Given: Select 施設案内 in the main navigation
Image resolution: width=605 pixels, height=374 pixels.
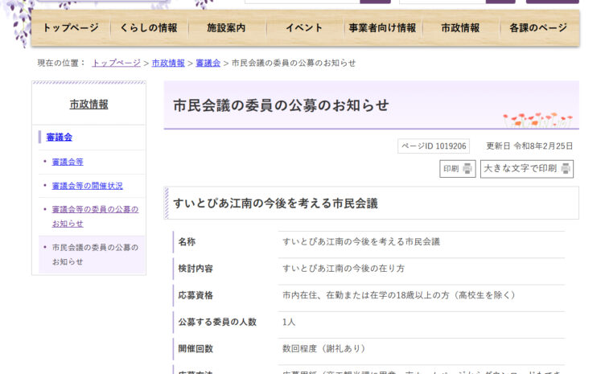Looking at the screenshot, I should point(226,28).
